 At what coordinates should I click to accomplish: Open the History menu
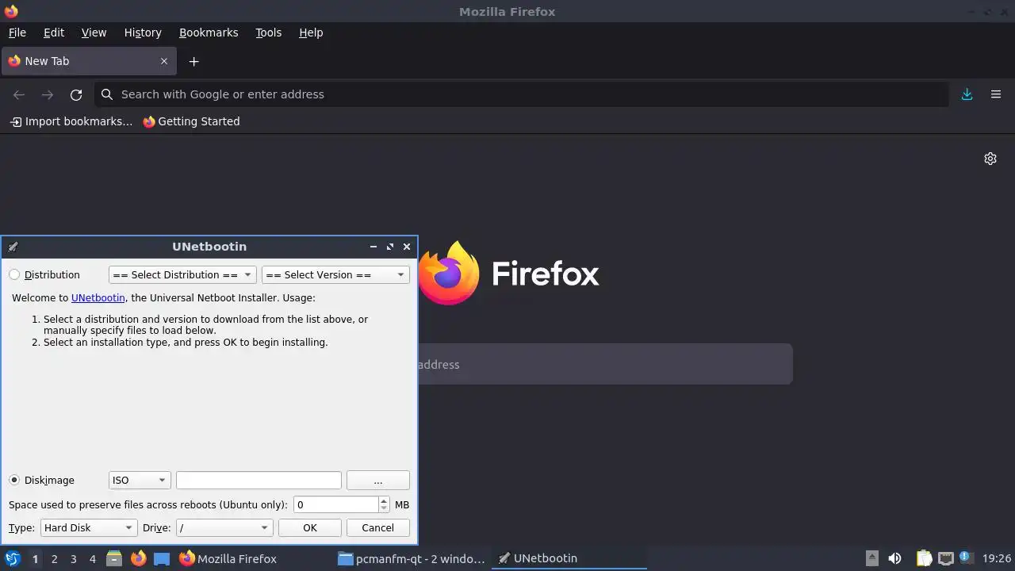point(143,33)
